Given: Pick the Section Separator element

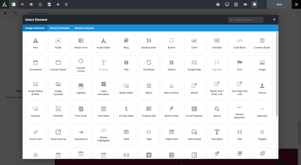Looking at the screenshot, I should point(240,112).
